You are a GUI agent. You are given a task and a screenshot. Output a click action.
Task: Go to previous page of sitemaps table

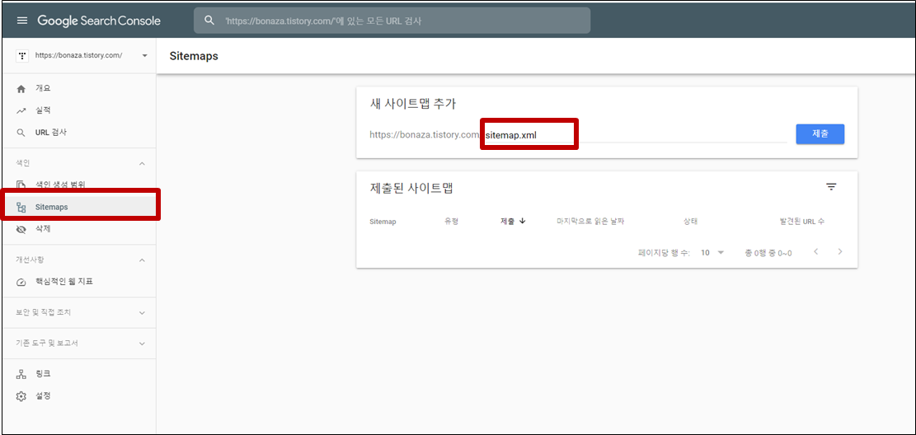tap(815, 252)
